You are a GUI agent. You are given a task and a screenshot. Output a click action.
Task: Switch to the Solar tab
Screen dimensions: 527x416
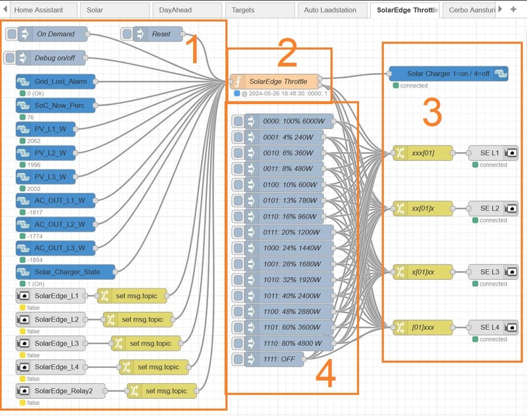click(x=115, y=10)
